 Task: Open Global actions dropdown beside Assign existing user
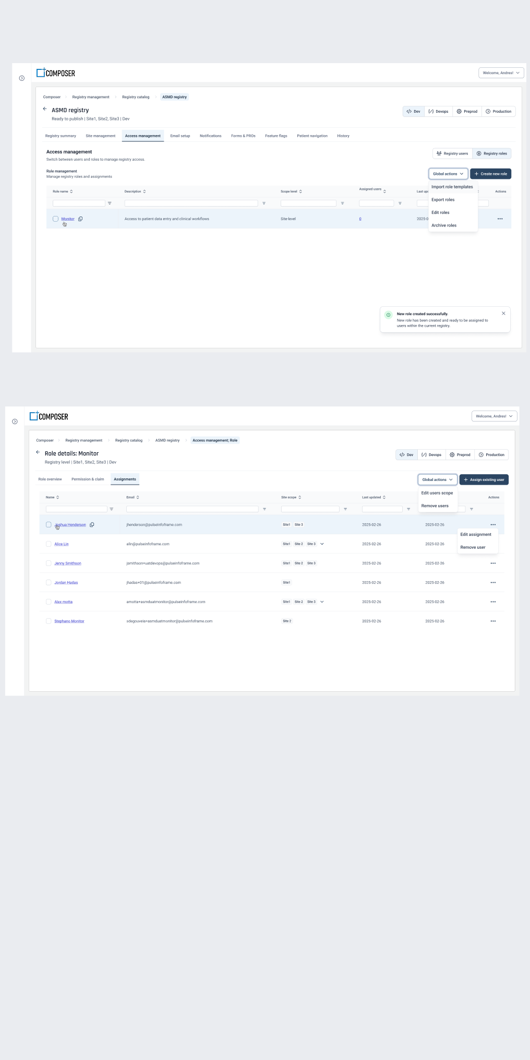pos(438,479)
